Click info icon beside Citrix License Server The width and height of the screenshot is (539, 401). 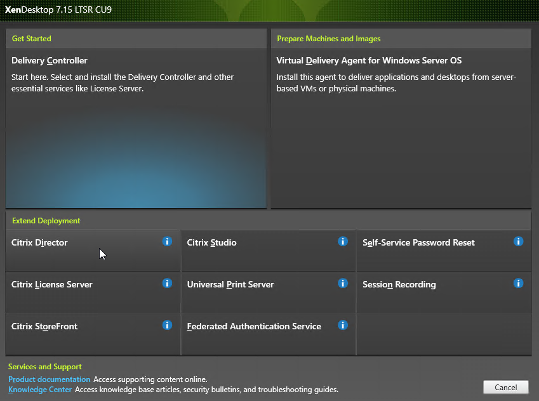[167, 284]
